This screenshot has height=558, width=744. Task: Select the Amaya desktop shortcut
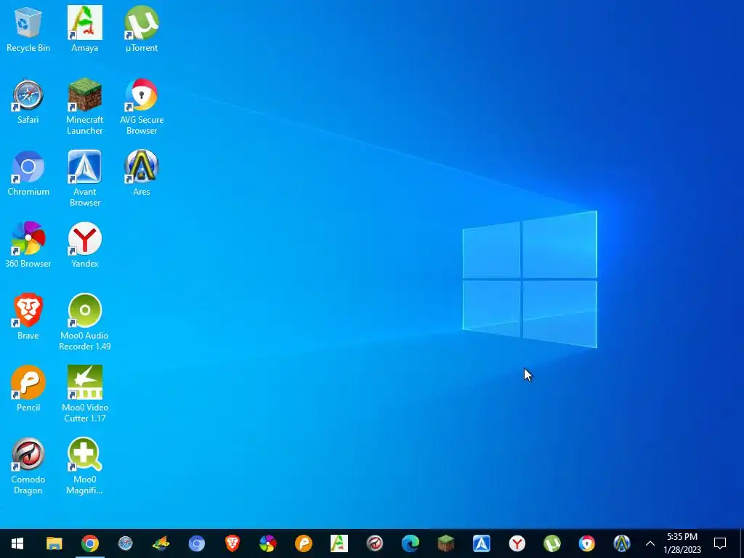tap(85, 29)
